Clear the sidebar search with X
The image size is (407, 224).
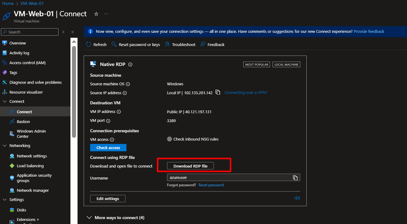(x=63, y=32)
